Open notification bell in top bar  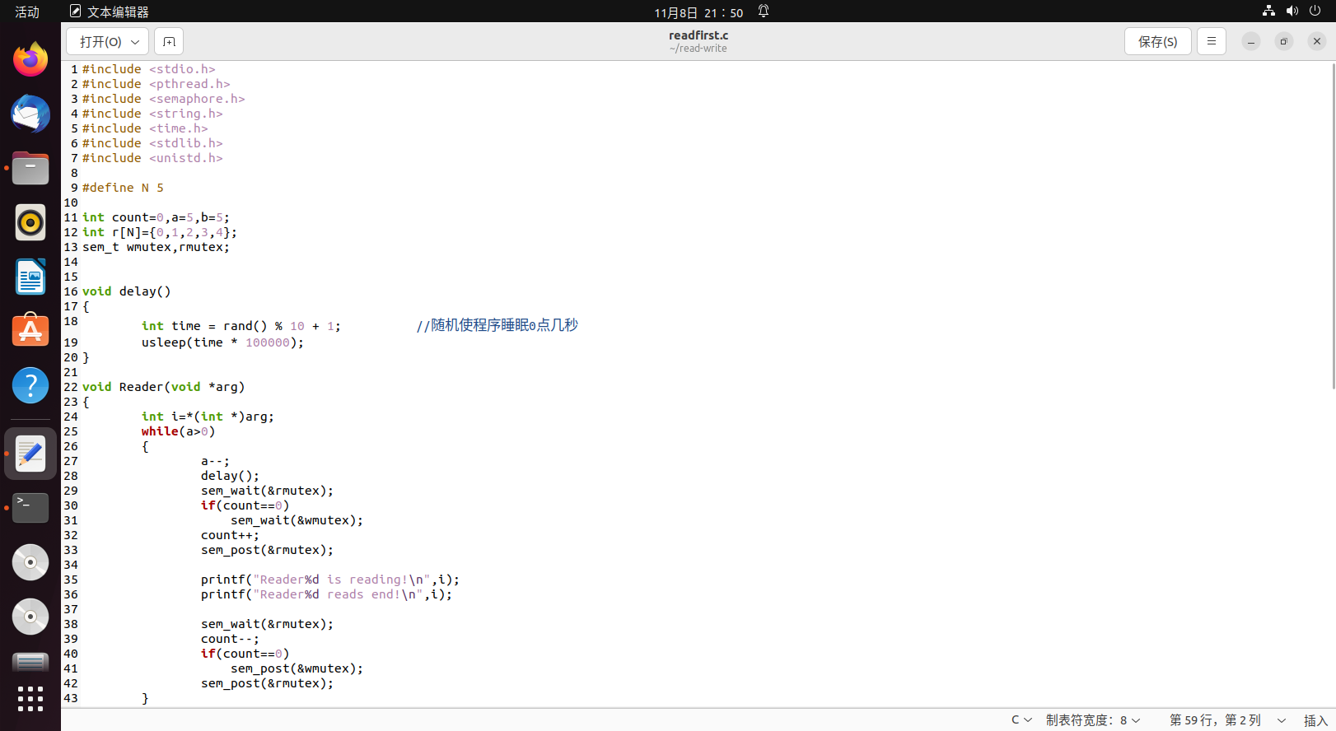pyautogui.click(x=764, y=12)
